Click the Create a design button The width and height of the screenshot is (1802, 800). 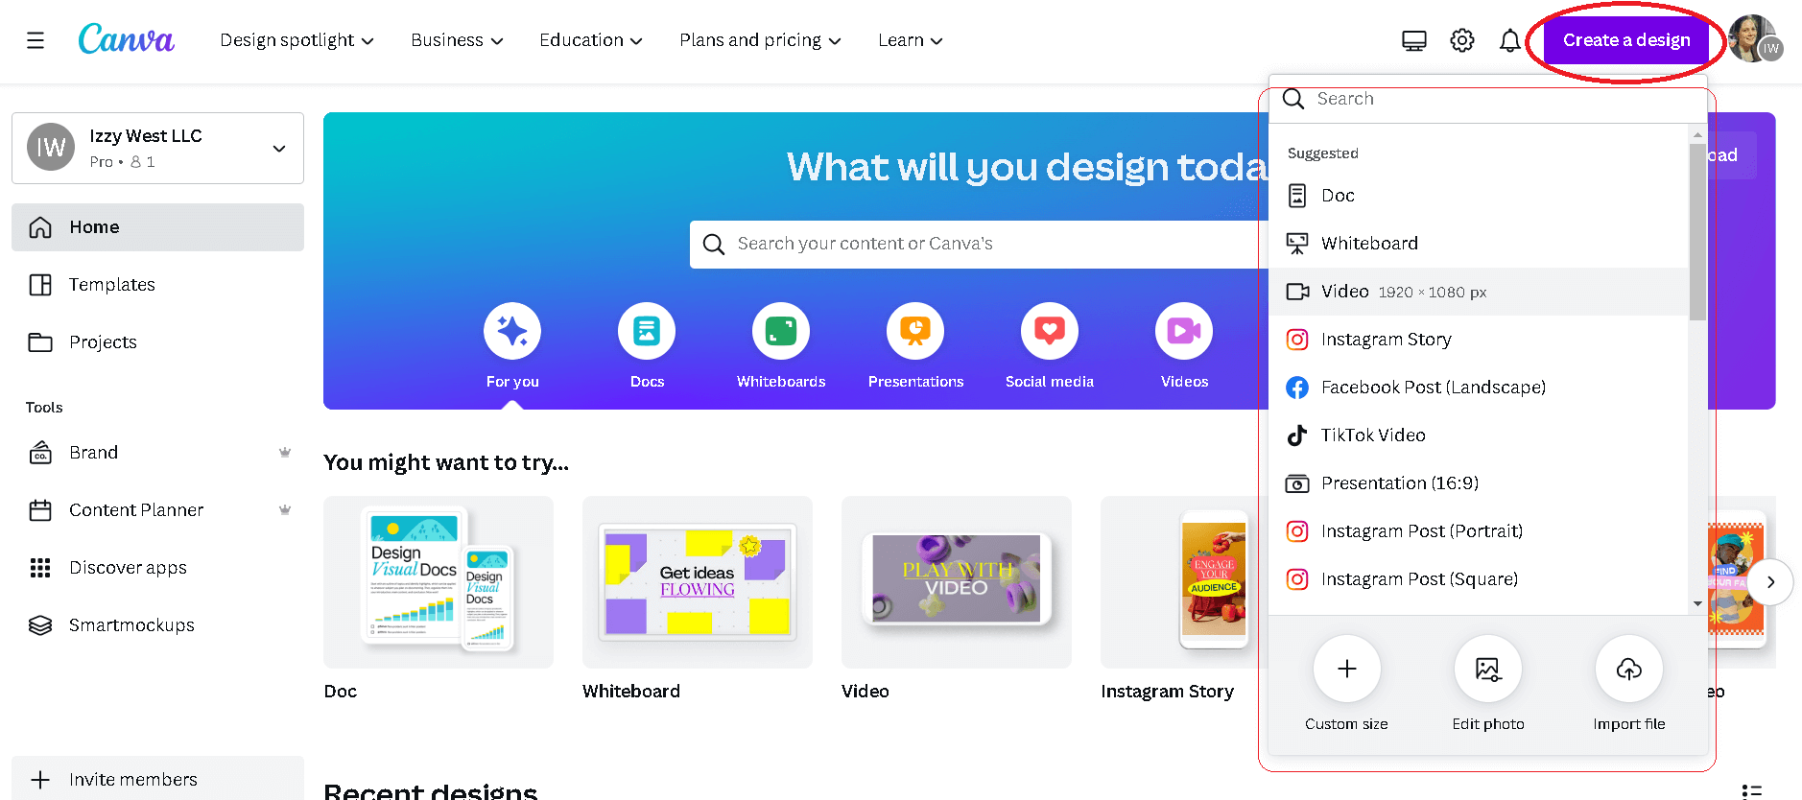[x=1625, y=40]
